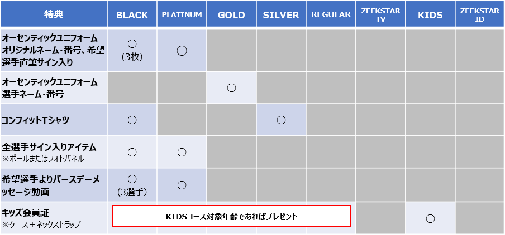Viewport: 505px width, 235px height.
Task: Click PLATINUM circle for 全選手サイン入りアイテム
Action: pos(182,152)
